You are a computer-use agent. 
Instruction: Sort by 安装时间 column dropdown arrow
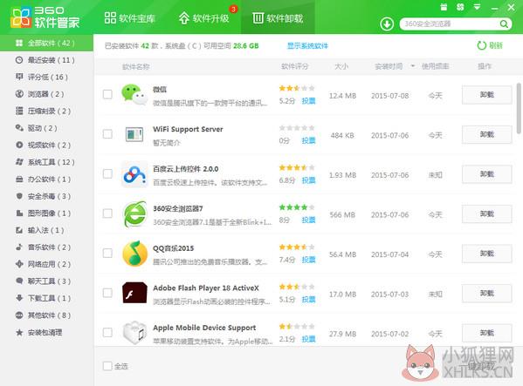point(413,66)
